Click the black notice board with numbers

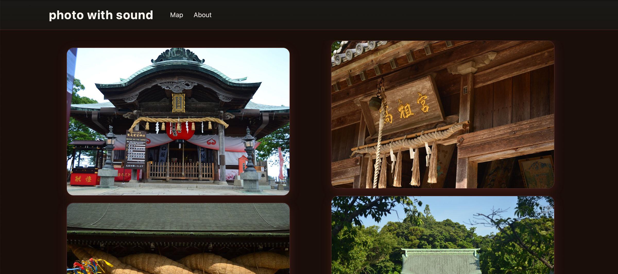point(136,149)
